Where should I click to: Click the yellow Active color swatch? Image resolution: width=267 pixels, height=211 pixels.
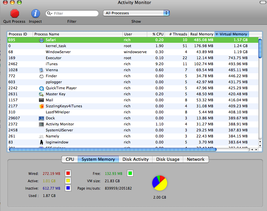(x=68, y=181)
